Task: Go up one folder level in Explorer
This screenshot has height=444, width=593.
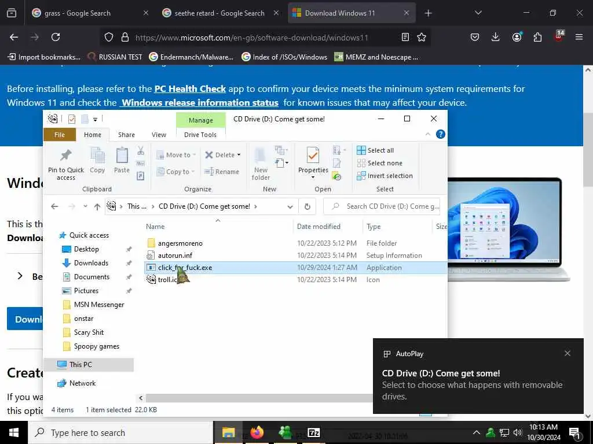Action: 97,206
